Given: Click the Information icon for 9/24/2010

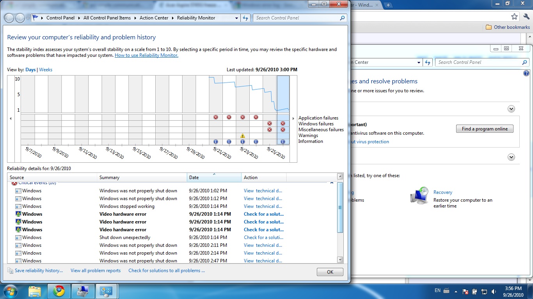Looking at the screenshot, I should (x=256, y=142).
